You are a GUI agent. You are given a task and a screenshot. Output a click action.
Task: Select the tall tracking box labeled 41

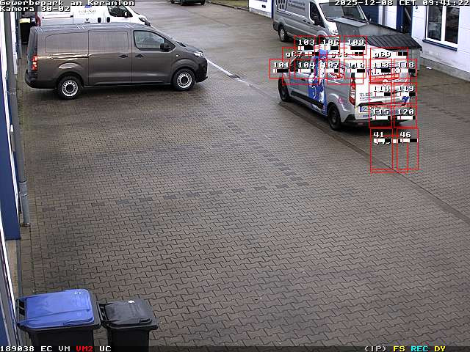(x=383, y=151)
